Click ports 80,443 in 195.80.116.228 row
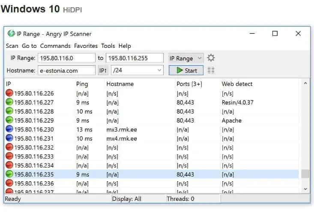Viewport: 314px width, 212px height. click(185, 111)
